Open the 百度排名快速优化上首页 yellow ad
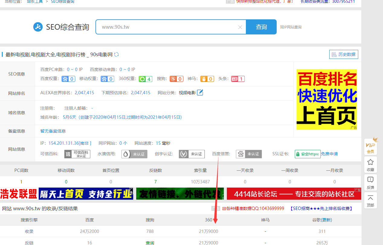The width and height of the screenshot is (383, 245). pyautogui.click(x=327, y=99)
